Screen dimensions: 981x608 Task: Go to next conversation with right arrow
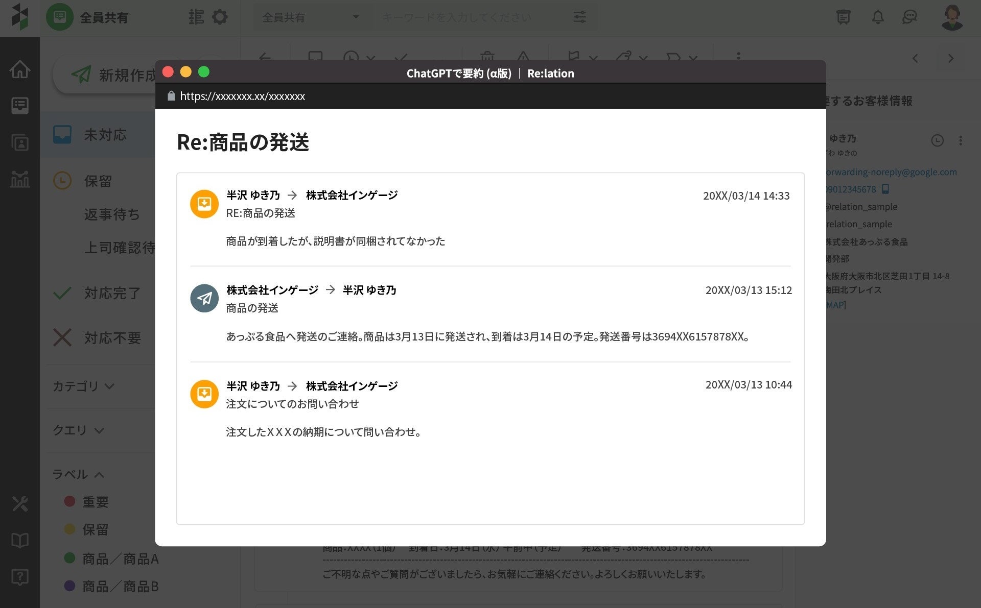click(950, 58)
